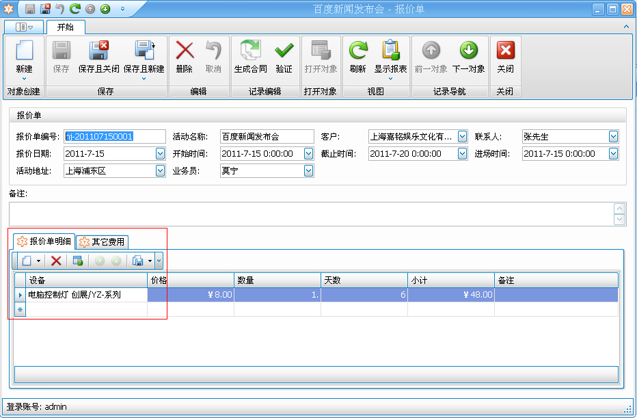Click quick-access next object green down-arrow icon
637x418 pixels.
105,9
